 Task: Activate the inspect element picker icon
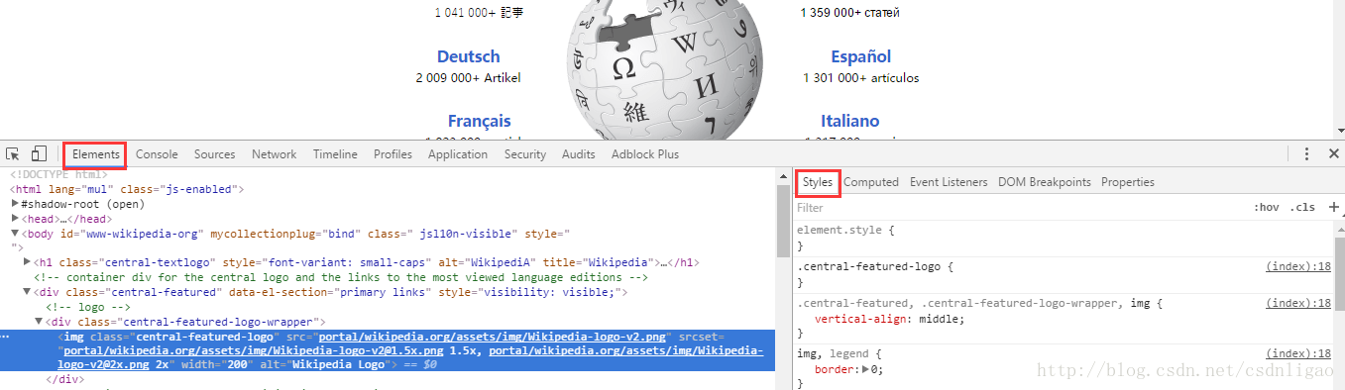coord(13,153)
